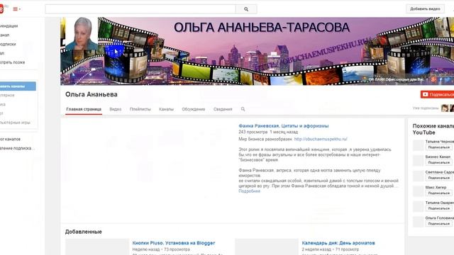
Task: Switch to the Плейлисты tab
Action: [x=140, y=109]
